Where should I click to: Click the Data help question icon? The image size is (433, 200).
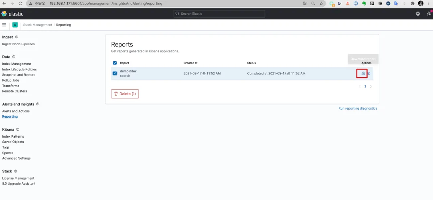[x=14, y=57]
